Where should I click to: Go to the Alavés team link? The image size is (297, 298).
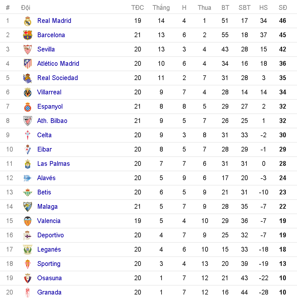[x=46, y=178]
